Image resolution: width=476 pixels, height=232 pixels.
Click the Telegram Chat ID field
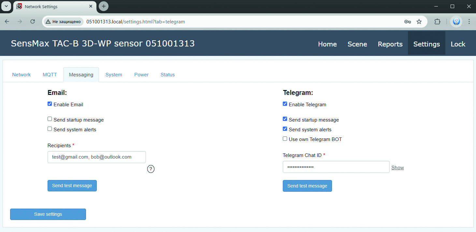click(x=336, y=167)
